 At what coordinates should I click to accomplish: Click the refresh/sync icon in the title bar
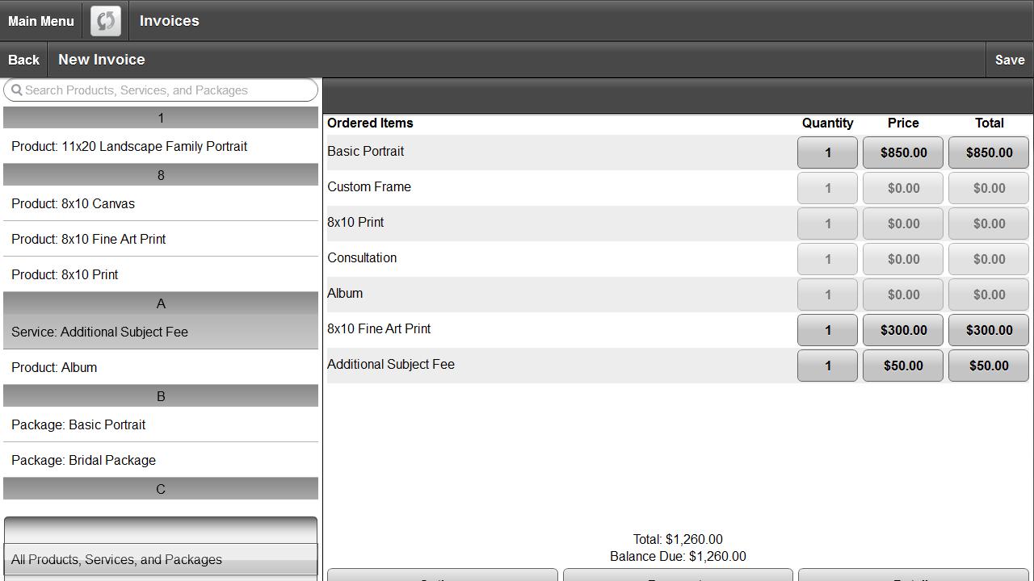click(x=105, y=20)
